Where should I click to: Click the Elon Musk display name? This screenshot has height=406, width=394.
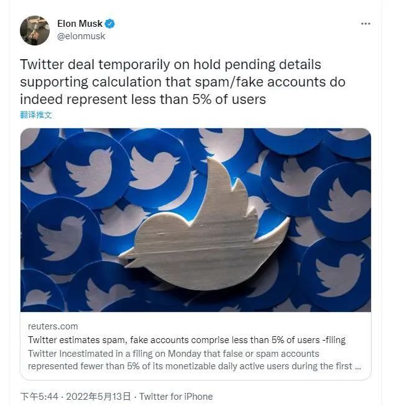[80, 24]
